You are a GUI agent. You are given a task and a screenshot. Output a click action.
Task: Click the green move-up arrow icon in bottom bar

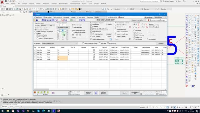click(41, 92)
